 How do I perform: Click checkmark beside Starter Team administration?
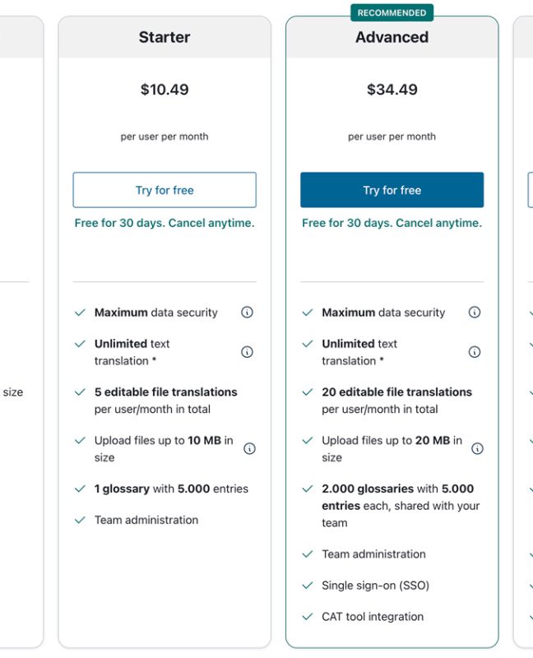[80, 520]
